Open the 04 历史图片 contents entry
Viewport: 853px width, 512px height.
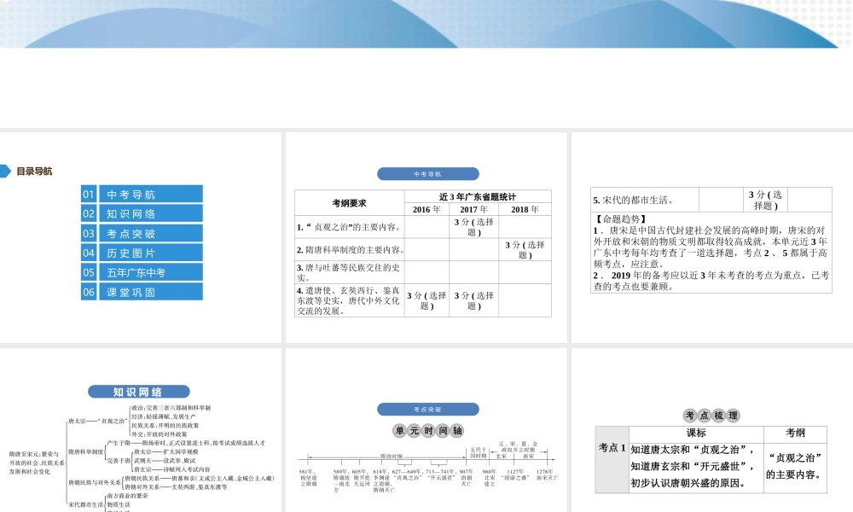pos(142,253)
